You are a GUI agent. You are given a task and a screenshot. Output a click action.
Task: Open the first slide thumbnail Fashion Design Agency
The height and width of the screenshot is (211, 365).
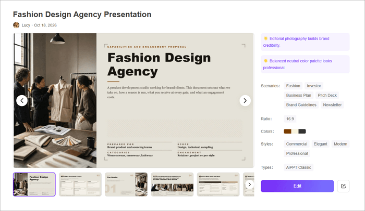pos(34,184)
